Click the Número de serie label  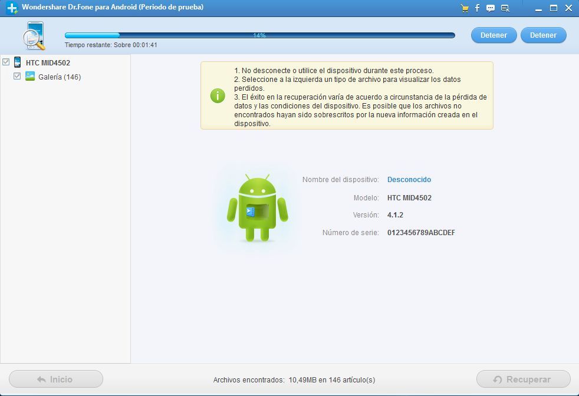[350, 233]
